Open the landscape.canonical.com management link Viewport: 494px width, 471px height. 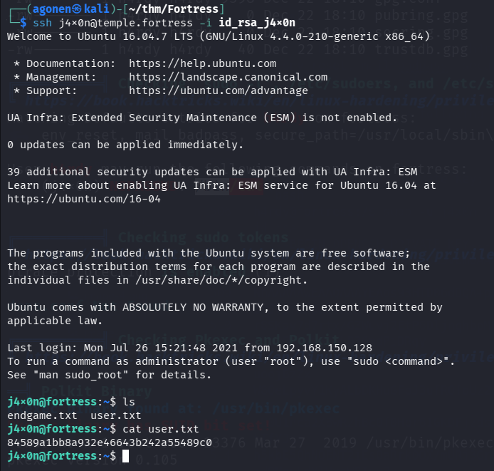pos(228,77)
